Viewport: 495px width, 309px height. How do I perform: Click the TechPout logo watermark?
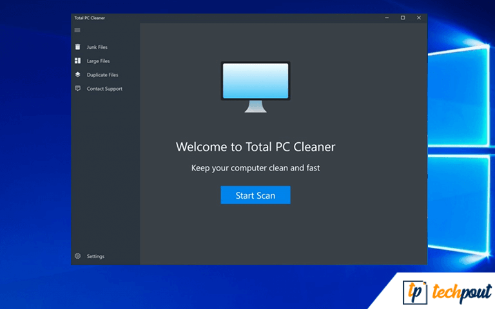(x=447, y=292)
